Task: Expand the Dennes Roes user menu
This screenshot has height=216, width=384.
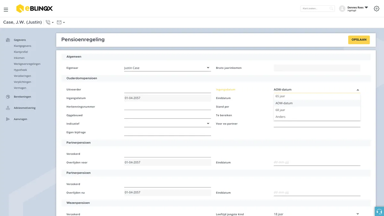Action: pos(366,7)
